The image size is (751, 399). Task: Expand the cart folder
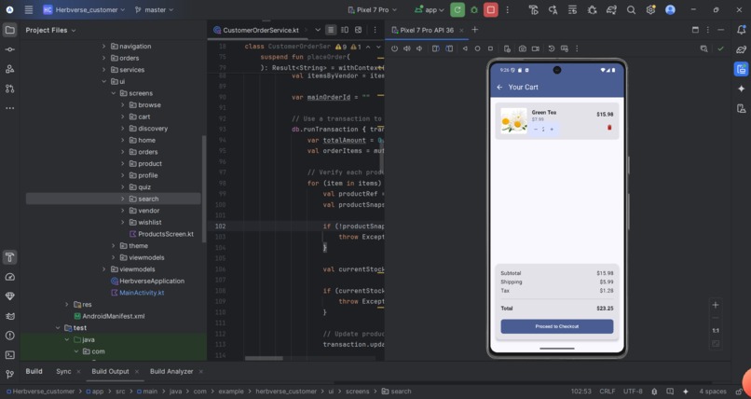click(x=123, y=117)
